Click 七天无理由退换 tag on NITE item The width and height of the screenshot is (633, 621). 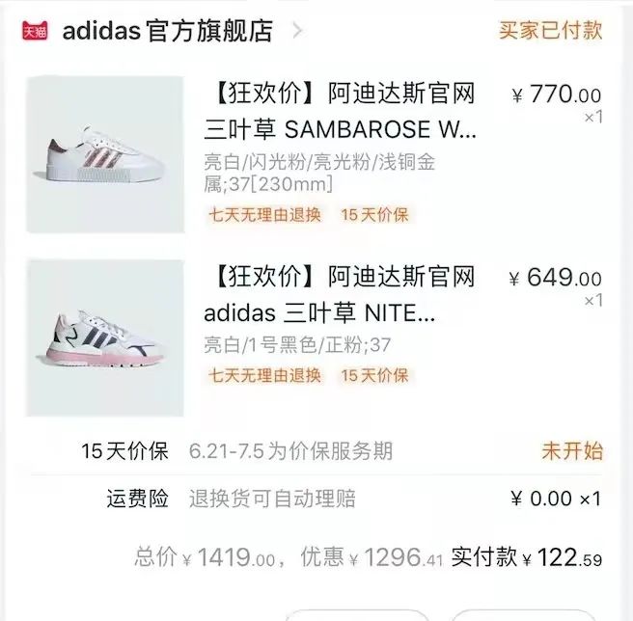coord(264,375)
